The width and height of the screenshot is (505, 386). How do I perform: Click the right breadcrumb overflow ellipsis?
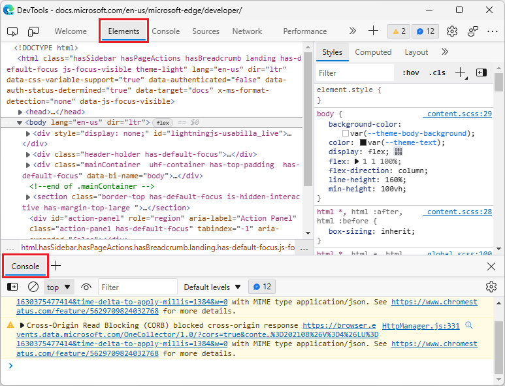coord(304,248)
